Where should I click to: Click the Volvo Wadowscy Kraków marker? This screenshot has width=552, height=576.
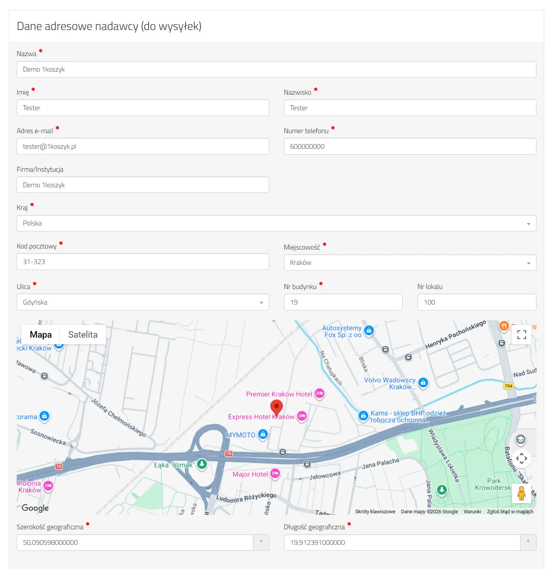pos(423,383)
